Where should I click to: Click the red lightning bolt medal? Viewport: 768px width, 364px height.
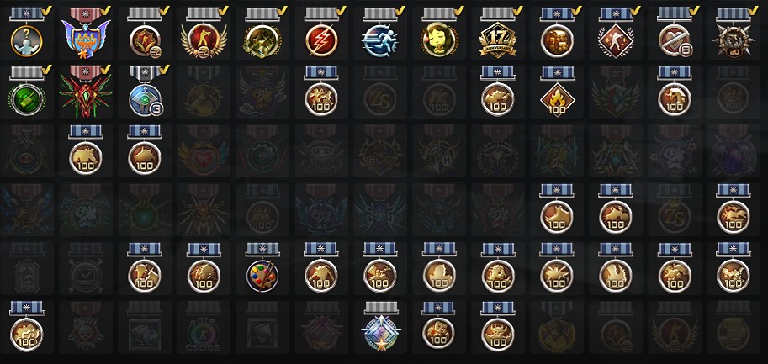[320, 34]
